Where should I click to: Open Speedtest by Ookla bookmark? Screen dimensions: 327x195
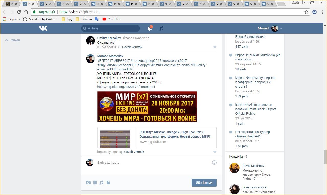40,19
